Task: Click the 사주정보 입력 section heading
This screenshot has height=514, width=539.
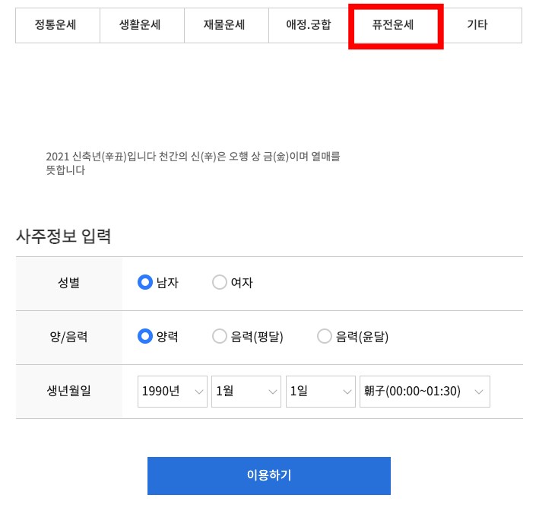Action: [x=64, y=236]
